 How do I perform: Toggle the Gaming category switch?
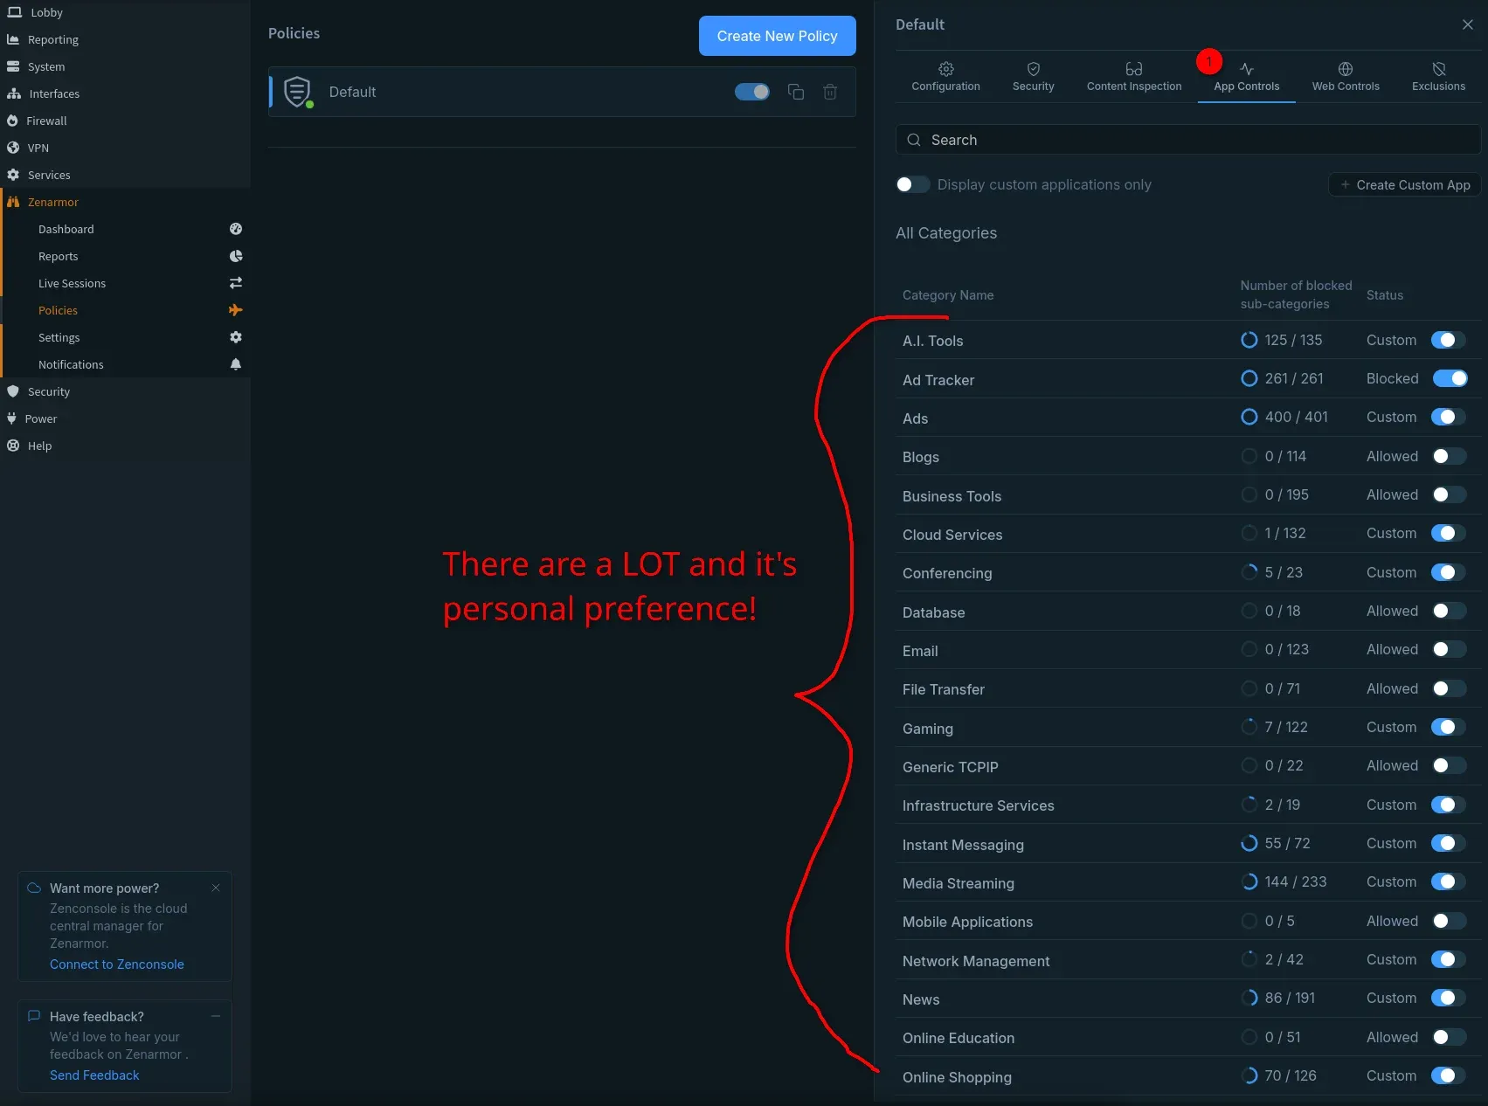(x=1449, y=727)
